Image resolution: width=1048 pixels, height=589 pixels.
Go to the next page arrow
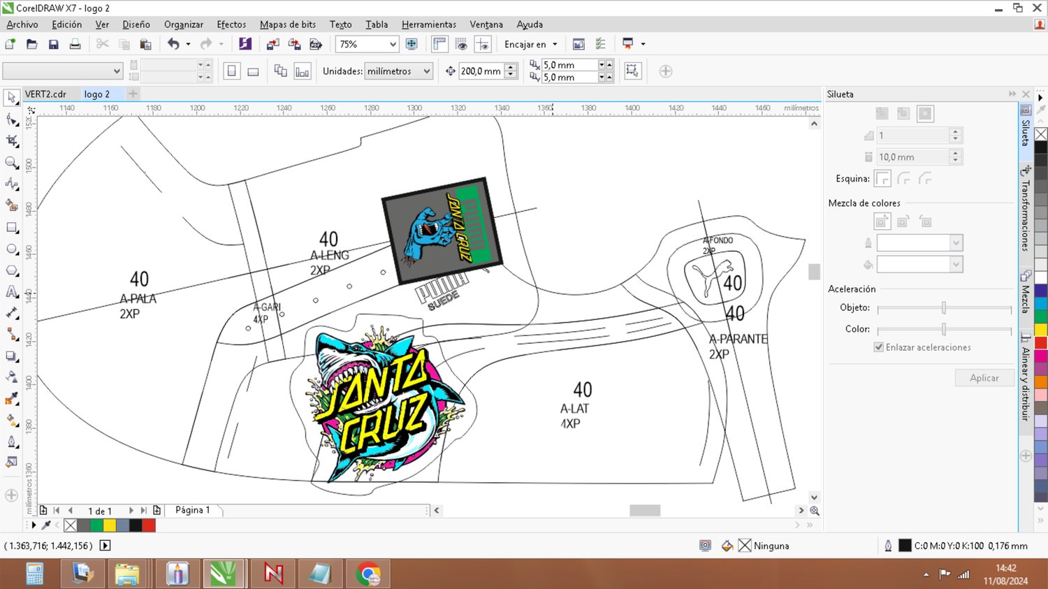coord(131,511)
